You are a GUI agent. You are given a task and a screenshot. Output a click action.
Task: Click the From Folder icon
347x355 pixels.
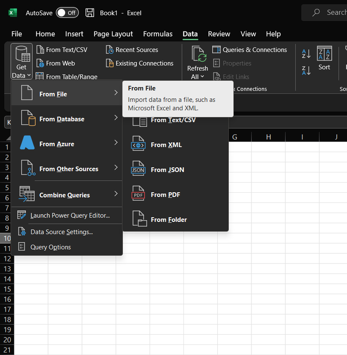(x=139, y=220)
